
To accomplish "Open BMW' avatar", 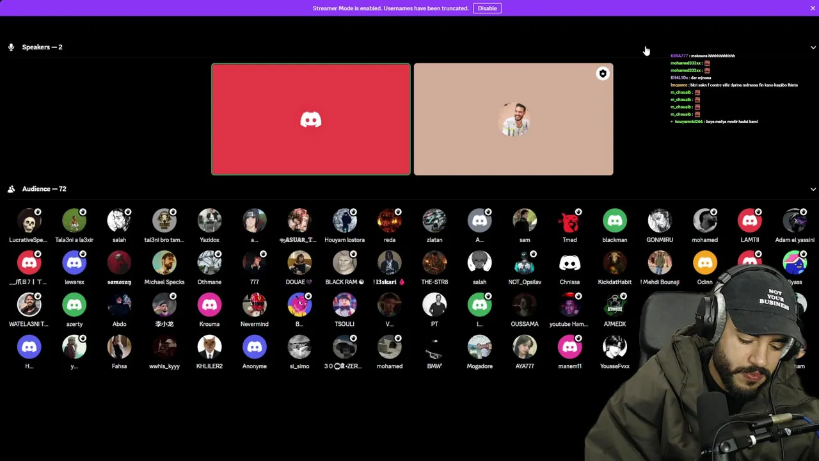I will point(434,348).
